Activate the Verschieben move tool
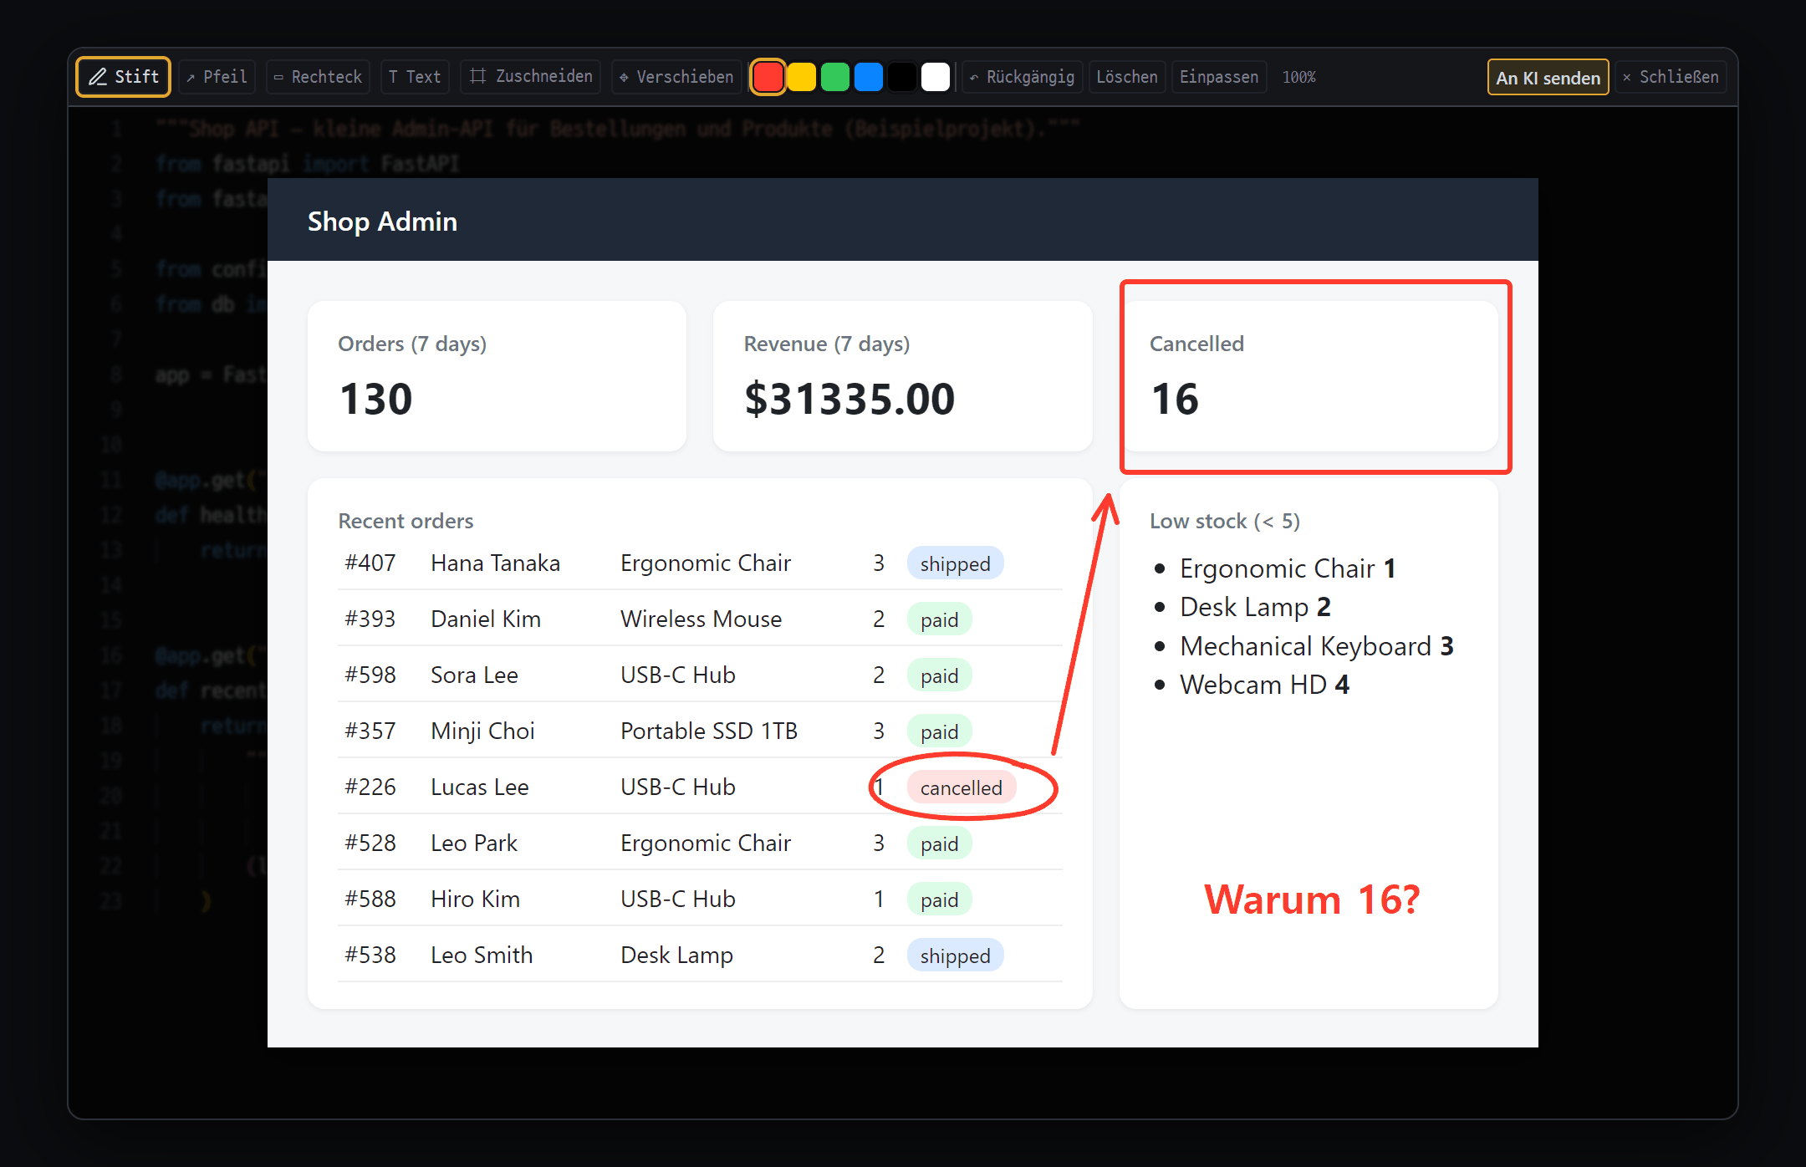 676,77
